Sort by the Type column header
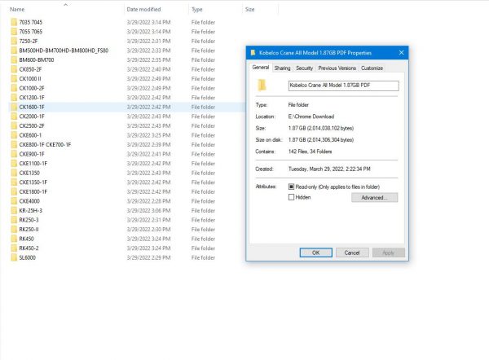 [196, 9]
